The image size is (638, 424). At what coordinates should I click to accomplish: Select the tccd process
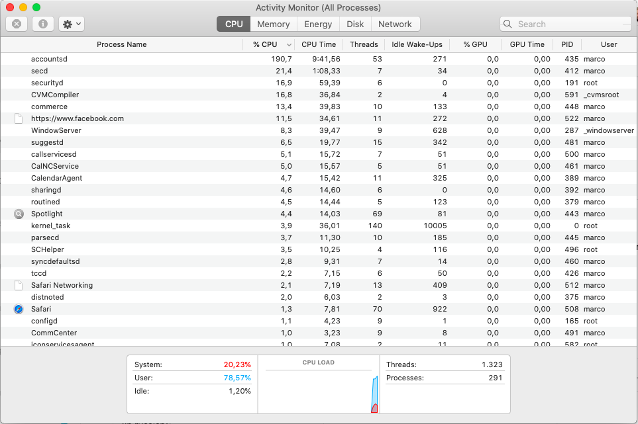(319, 273)
